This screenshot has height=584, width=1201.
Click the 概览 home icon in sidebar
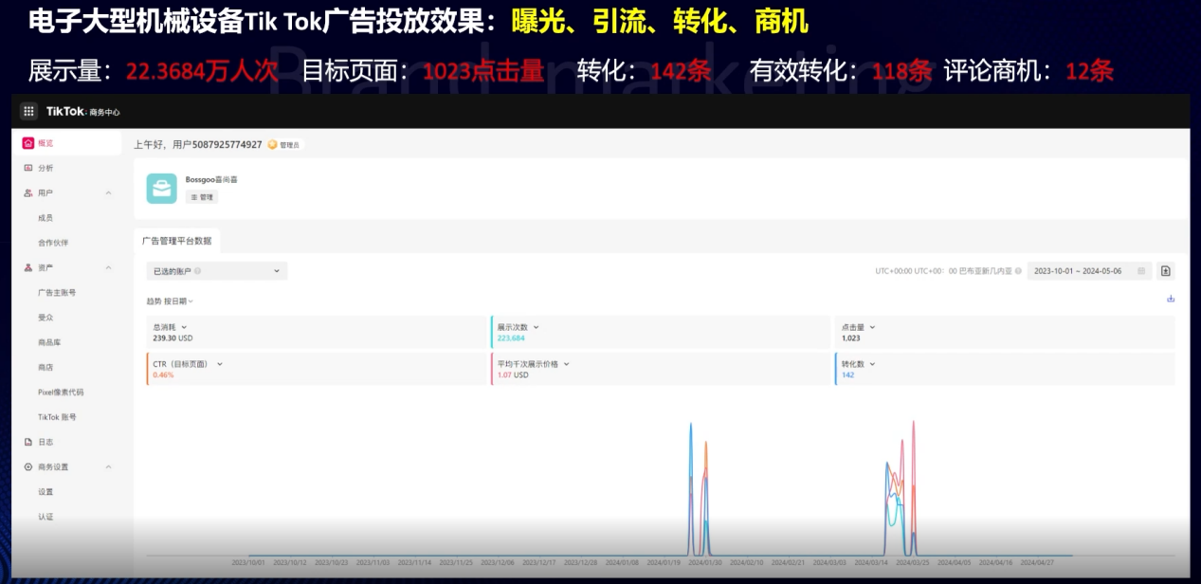28,143
